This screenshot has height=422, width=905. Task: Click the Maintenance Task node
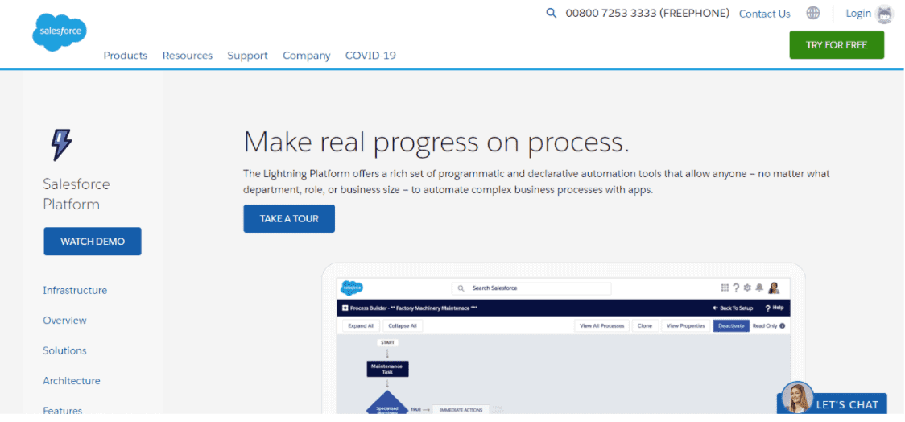pyautogui.click(x=388, y=369)
